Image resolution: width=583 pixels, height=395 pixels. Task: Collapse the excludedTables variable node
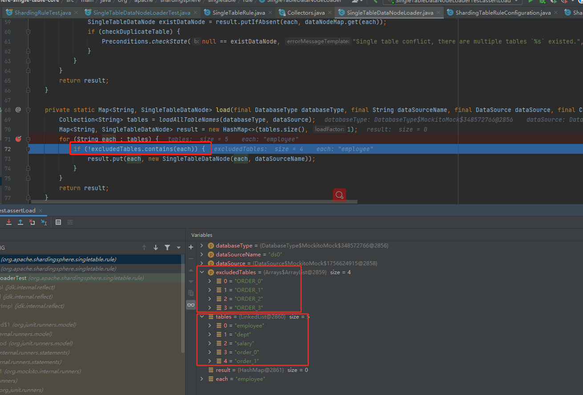tap(202, 272)
